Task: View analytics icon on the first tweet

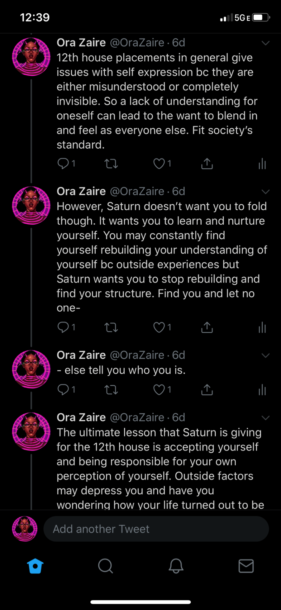Action: 262,163
